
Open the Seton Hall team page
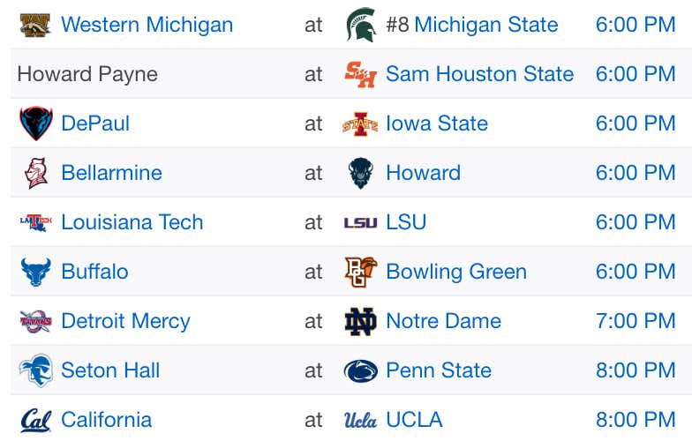coord(110,370)
